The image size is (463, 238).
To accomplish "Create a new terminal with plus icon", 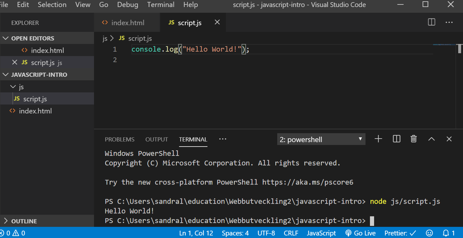I will pyautogui.click(x=378, y=139).
